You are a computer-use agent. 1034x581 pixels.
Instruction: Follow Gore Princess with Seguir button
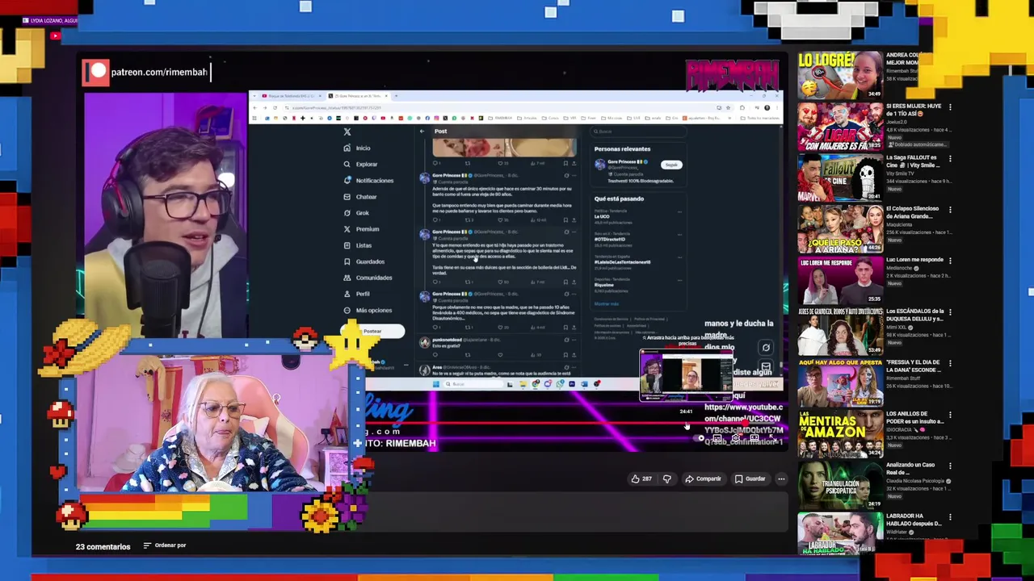coord(671,165)
